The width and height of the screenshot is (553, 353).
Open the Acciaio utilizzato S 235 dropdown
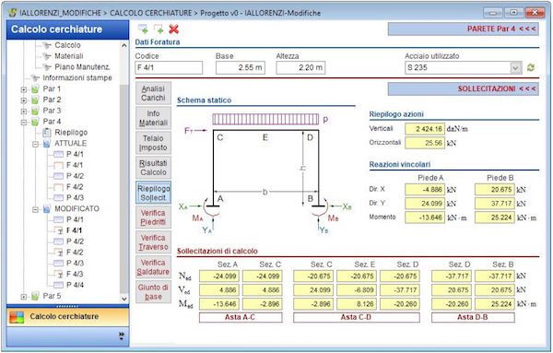(x=515, y=67)
